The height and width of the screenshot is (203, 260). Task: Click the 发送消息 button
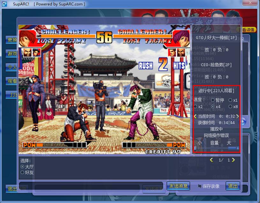(x=178, y=186)
